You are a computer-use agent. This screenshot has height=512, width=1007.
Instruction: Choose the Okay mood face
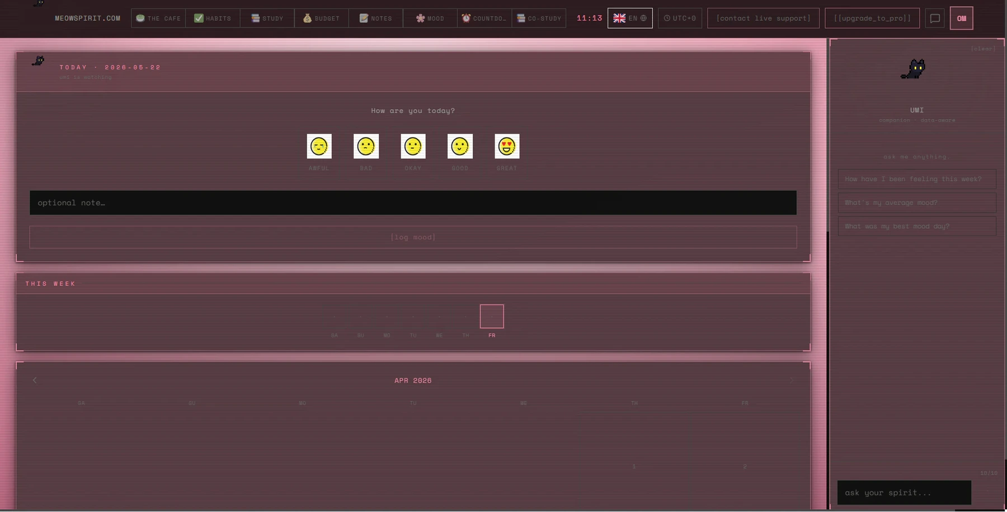coord(413,146)
